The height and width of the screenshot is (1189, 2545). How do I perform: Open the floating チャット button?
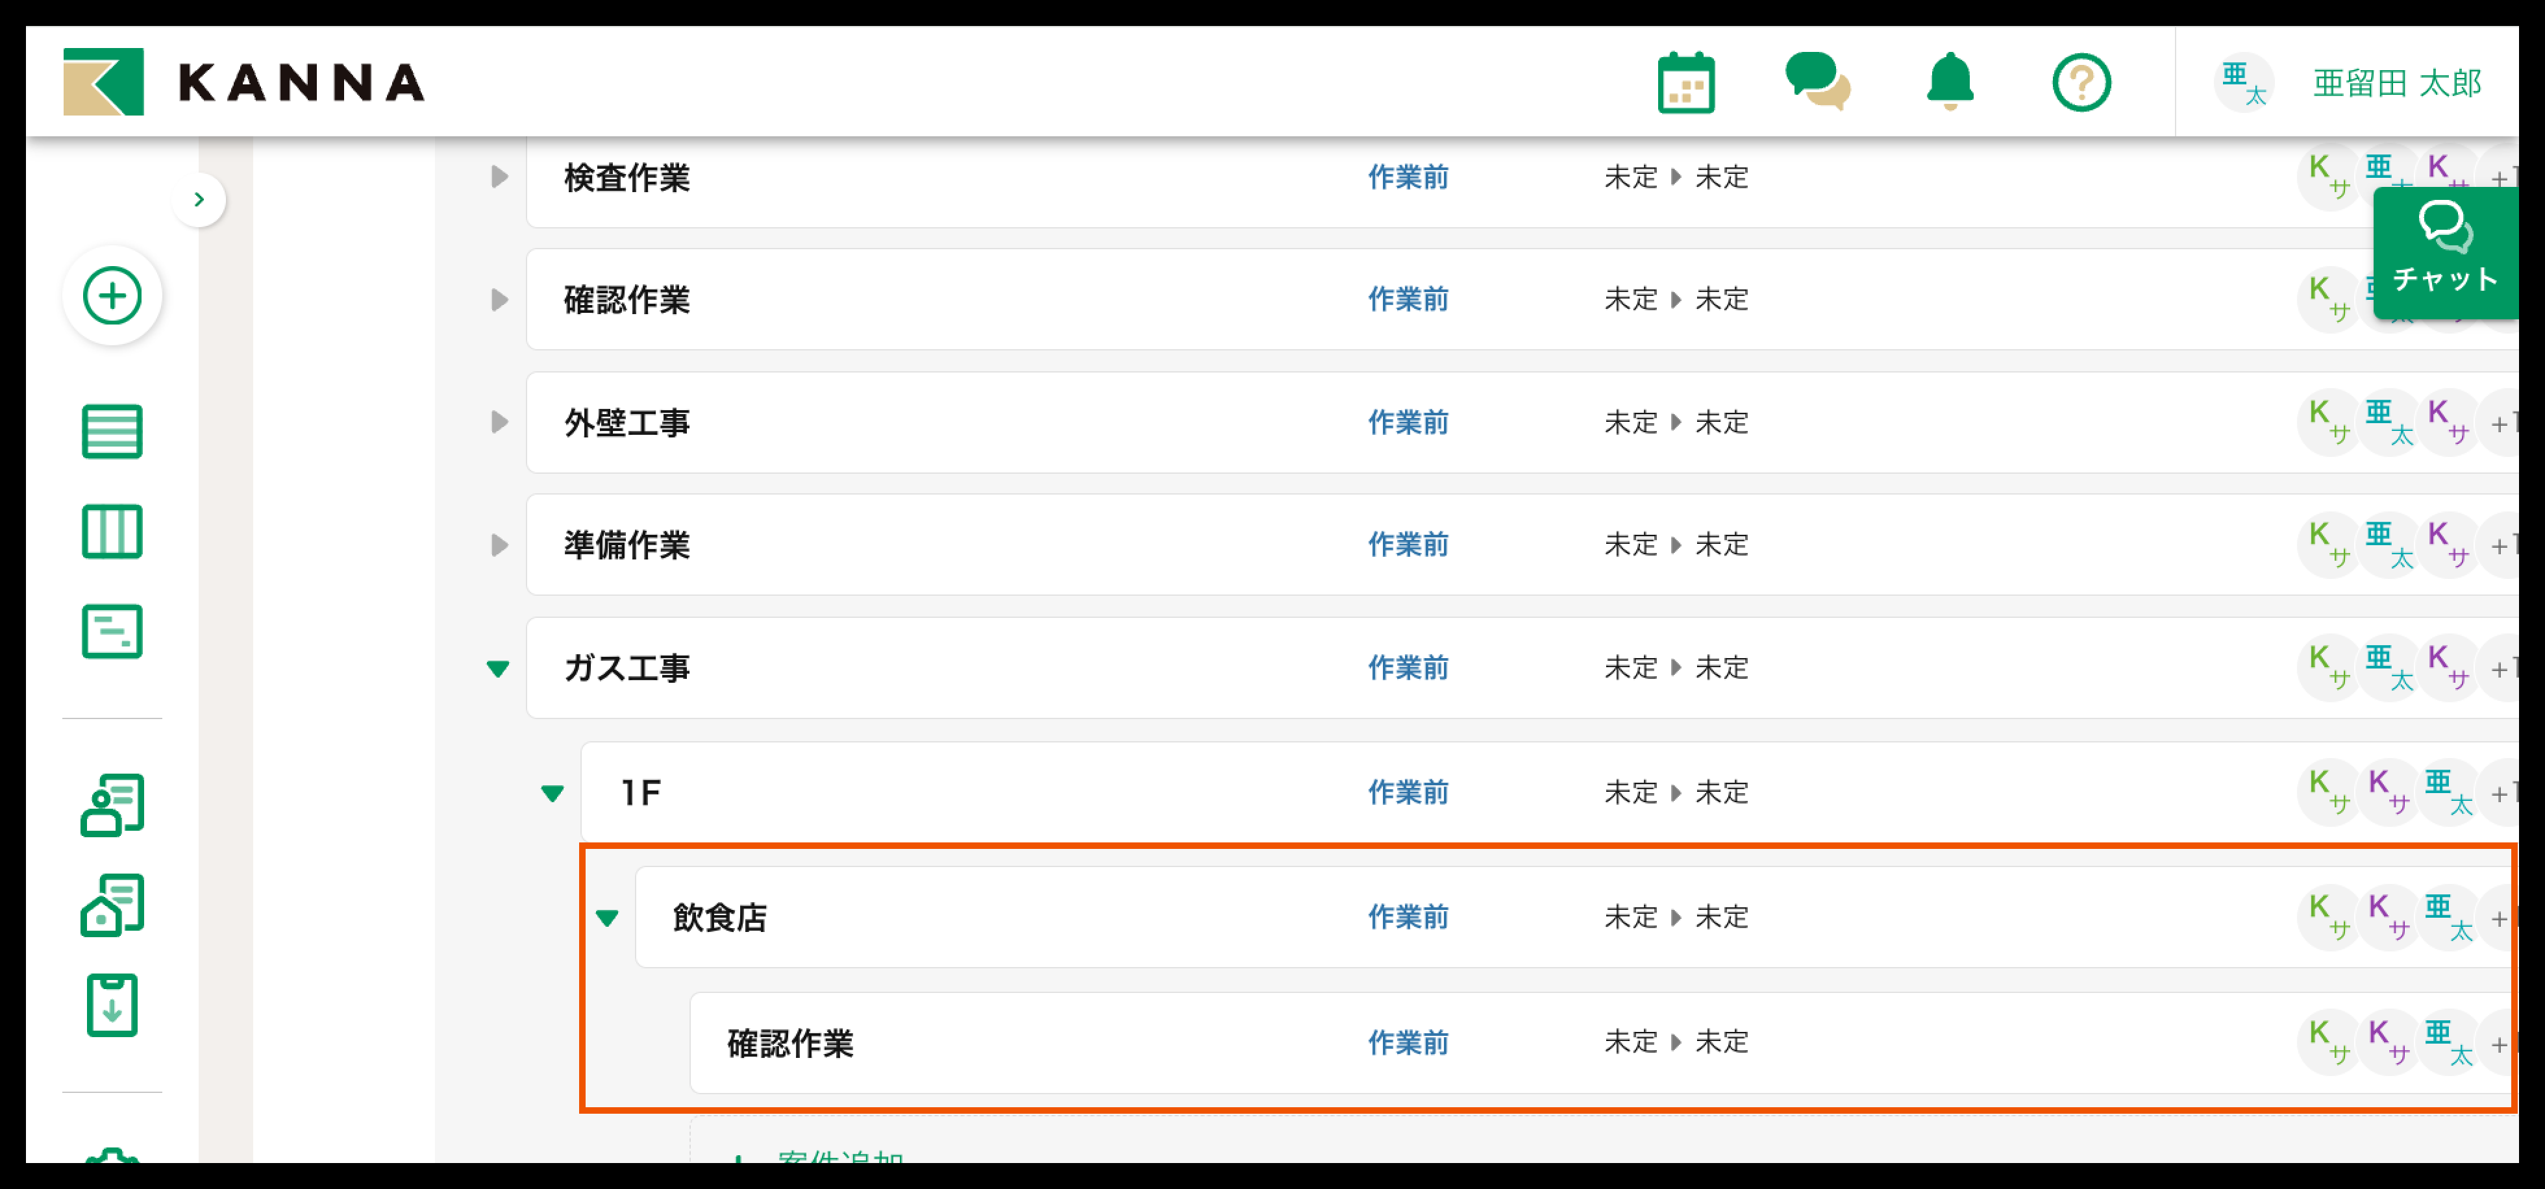click(x=2444, y=253)
